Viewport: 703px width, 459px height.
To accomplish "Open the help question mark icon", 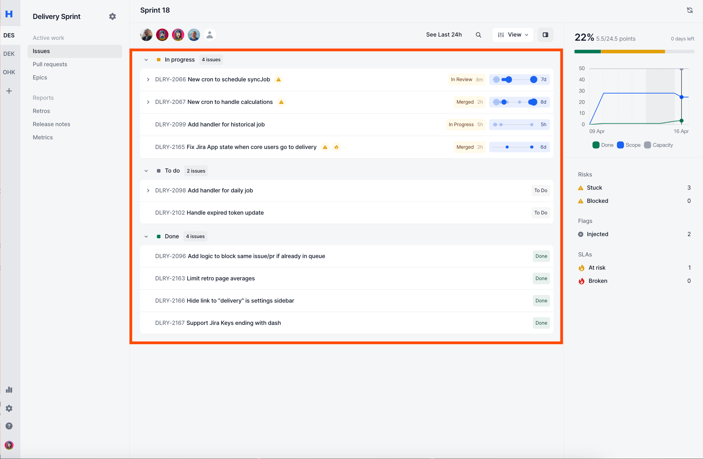I will tap(9, 426).
